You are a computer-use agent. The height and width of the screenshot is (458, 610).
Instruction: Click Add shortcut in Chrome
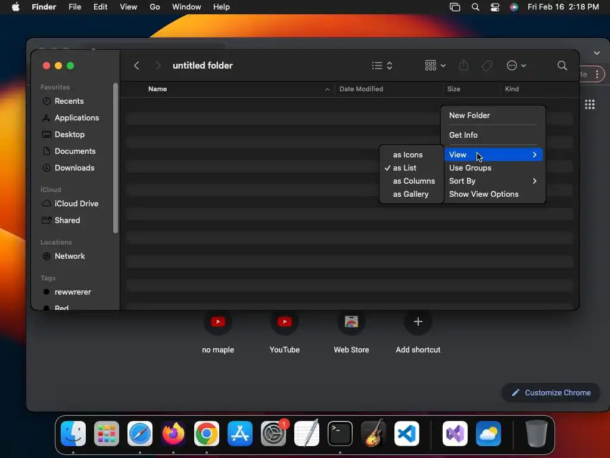coord(418,332)
